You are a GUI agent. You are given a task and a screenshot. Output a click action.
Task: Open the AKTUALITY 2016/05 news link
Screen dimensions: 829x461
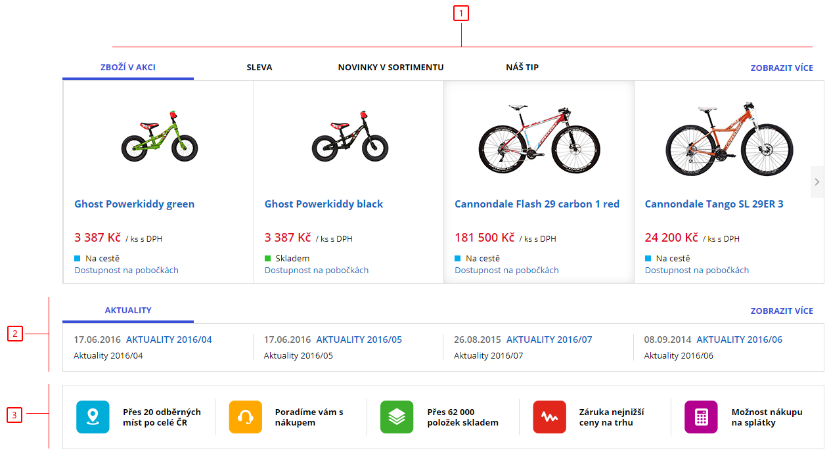pos(359,340)
